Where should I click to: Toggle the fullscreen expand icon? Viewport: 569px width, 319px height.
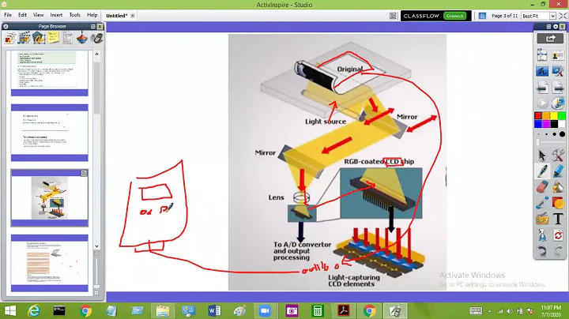[x=563, y=16]
